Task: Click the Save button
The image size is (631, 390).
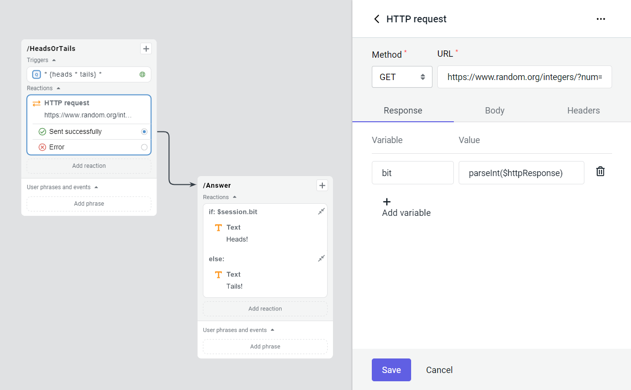Action: (391, 370)
